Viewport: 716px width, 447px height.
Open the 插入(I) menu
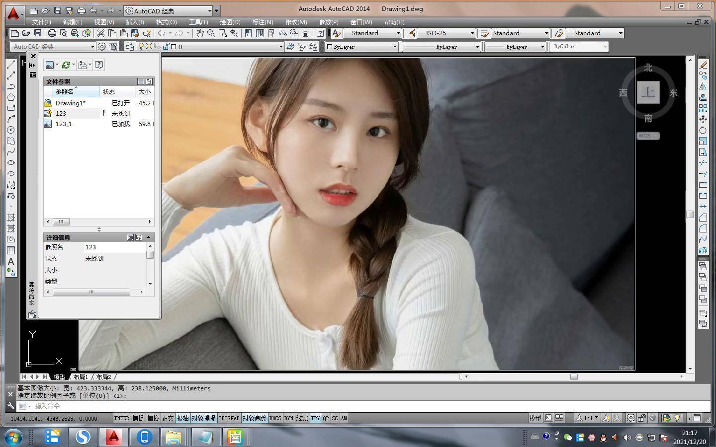(135, 22)
